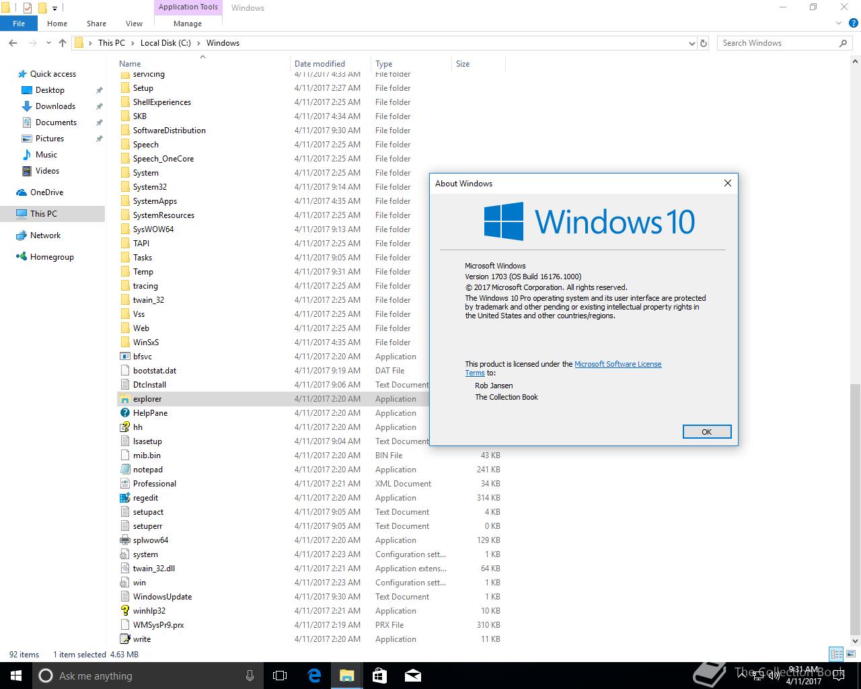
Task: Sort by Name column header
Action: pyautogui.click(x=202, y=64)
